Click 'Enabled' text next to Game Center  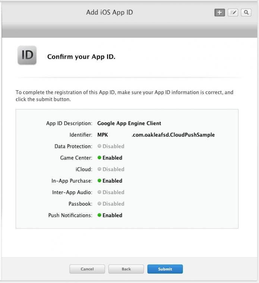coord(113,158)
